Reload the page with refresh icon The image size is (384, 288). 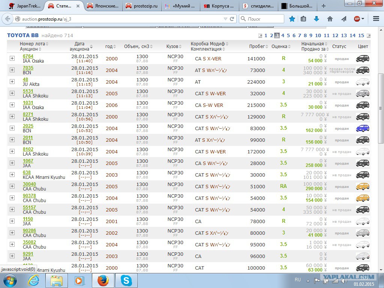click(232, 19)
